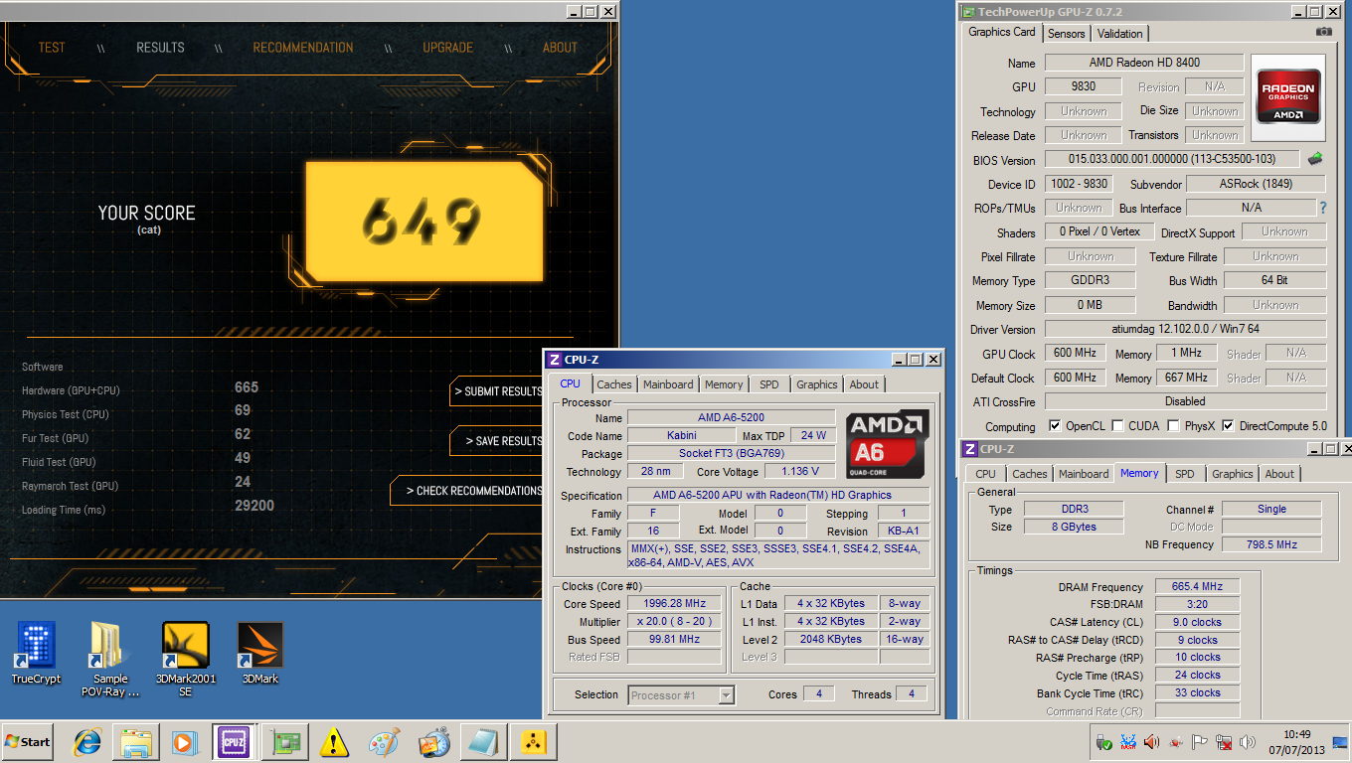Open About tab in front CPU-Z window
Image resolution: width=1352 pixels, height=763 pixels.
pos(864,384)
